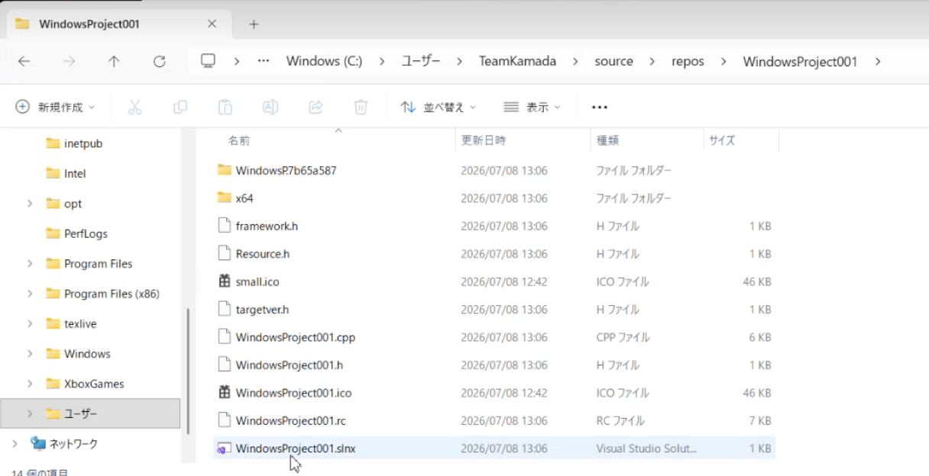Go up one folder level

click(x=114, y=62)
